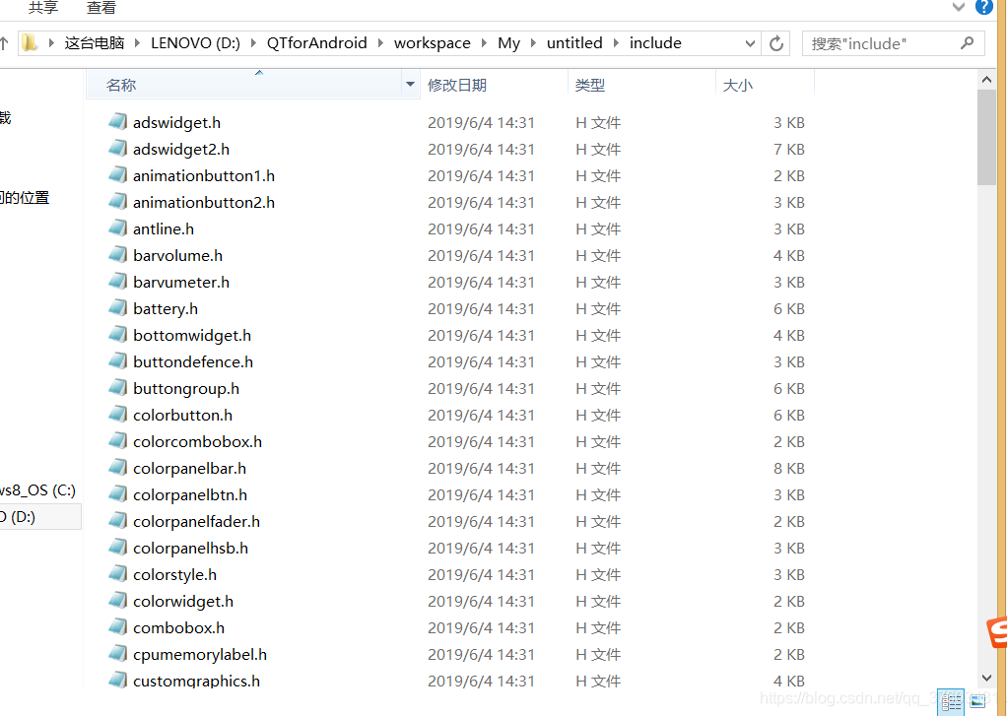Click the adswidget2.h file icon
Image resolution: width=1007 pixels, height=716 pixels.
(117, 149)
